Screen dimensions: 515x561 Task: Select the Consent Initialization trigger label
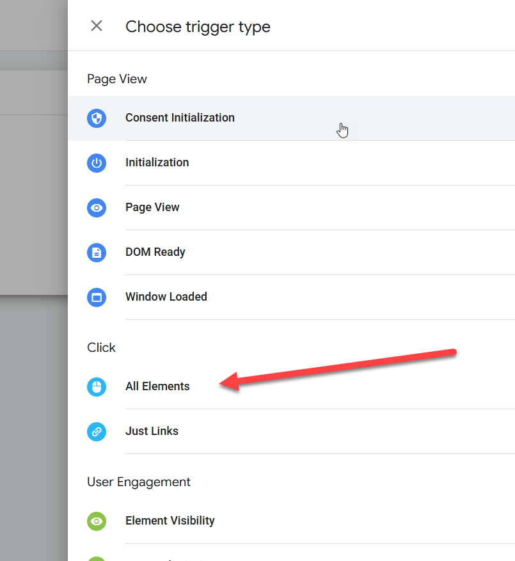coord(180,118)
